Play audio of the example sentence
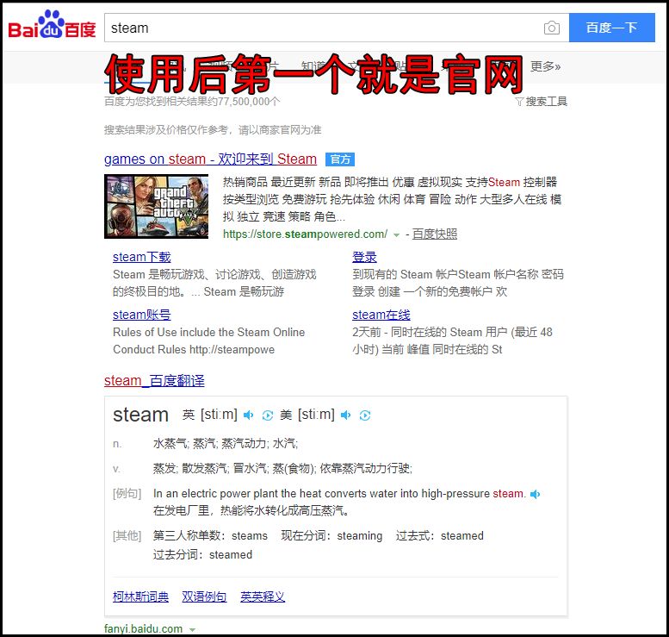 pyautogui.click(x=535, y=494)
